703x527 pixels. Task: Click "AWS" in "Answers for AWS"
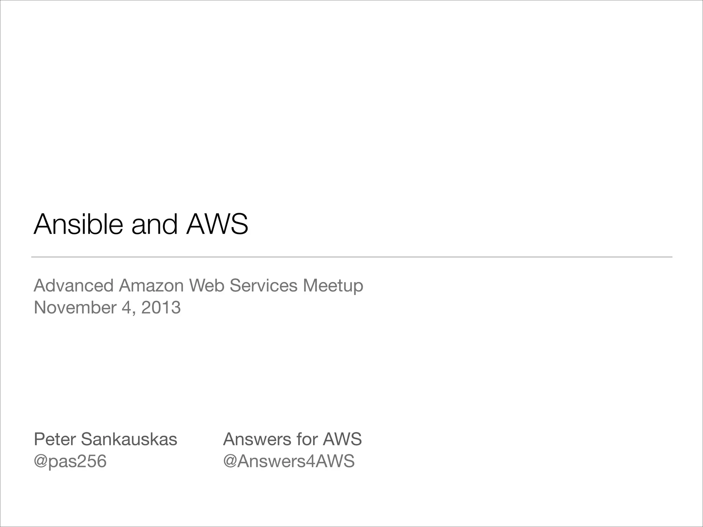(342, 439)
